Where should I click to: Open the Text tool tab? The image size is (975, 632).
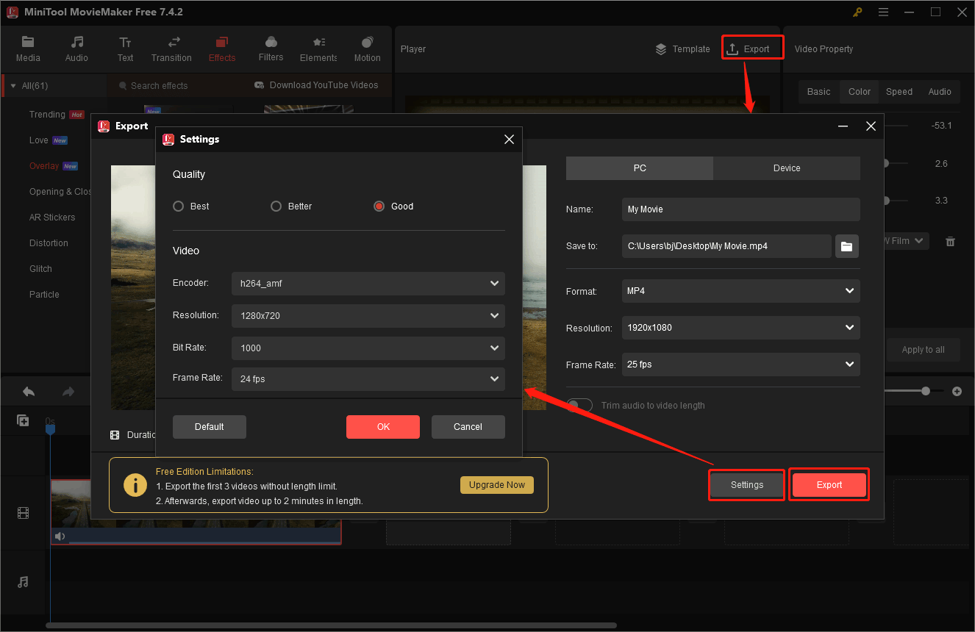pyautogui.click(x=126, y=49)
